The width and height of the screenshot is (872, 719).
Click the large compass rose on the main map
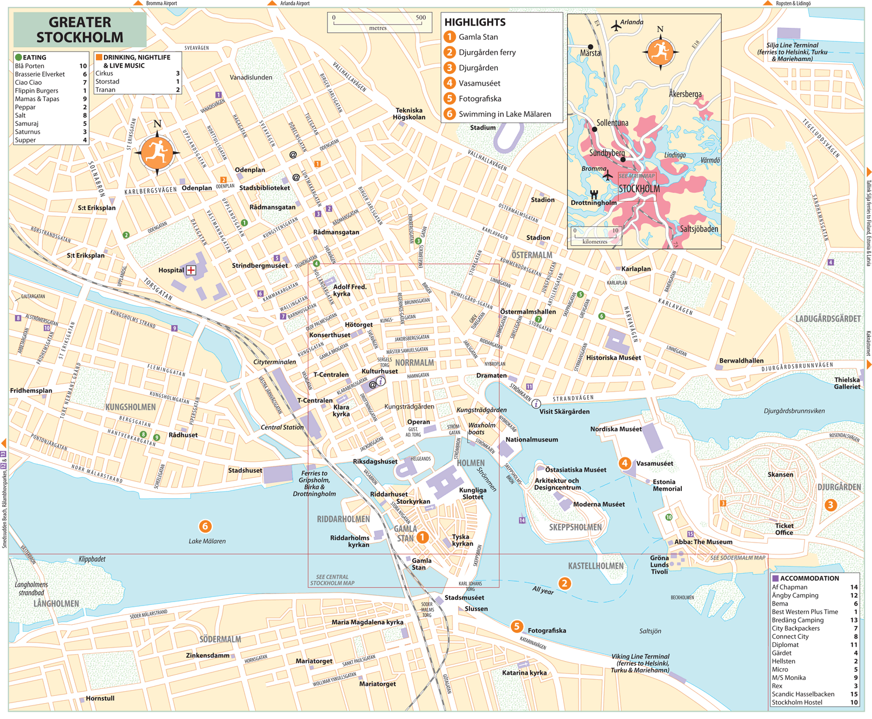coord(157,152)
